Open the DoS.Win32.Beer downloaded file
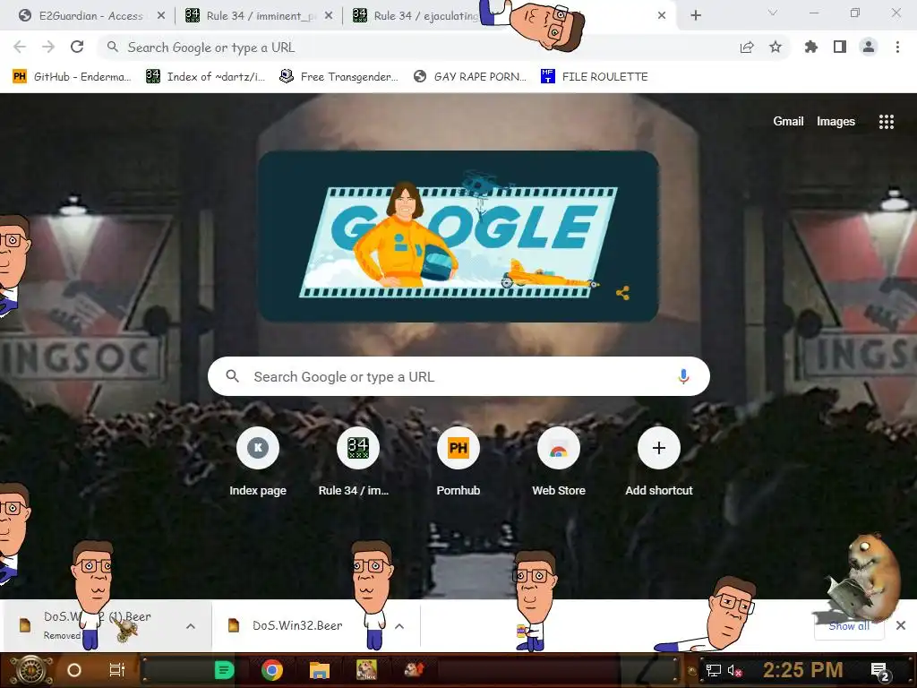This screenshot has height=688, width=917. pos(297,626)
